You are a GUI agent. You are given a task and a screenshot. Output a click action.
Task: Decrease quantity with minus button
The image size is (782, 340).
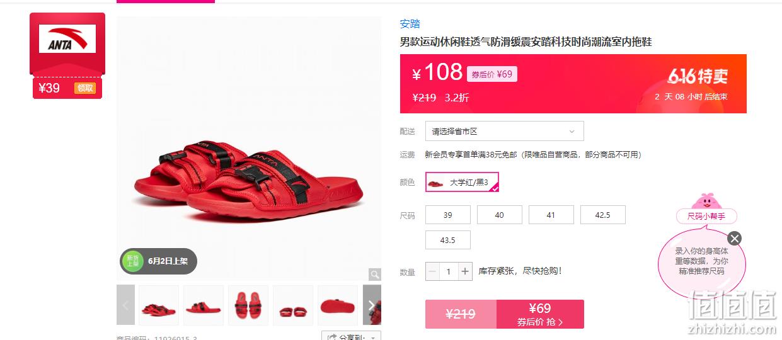(432, 271)
